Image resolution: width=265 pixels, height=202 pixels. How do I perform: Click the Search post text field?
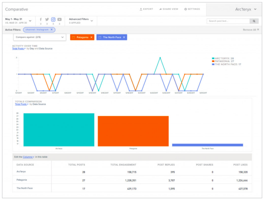click(228, 21)
